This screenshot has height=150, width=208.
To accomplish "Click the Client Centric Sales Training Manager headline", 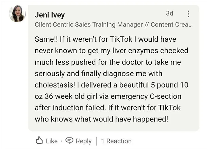I will 89,25.
